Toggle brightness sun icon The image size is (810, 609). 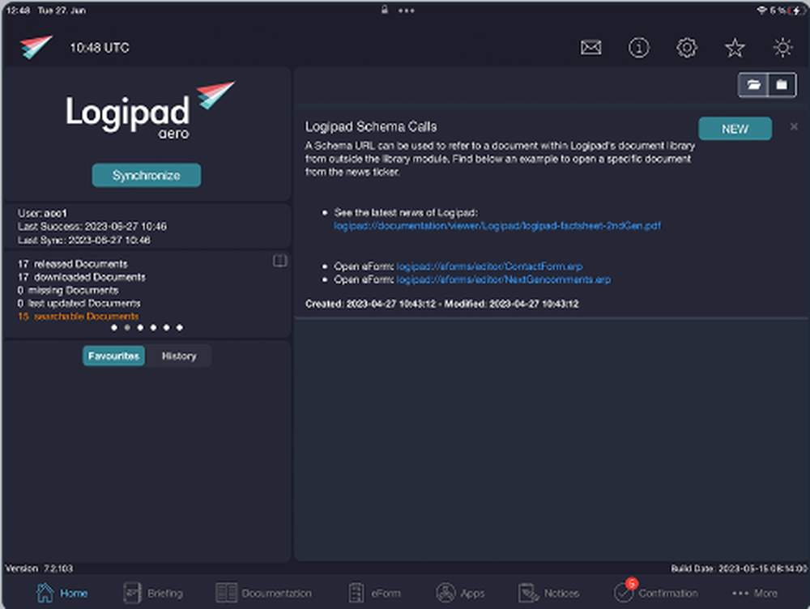pyautogui.click(x=782, y=48)
